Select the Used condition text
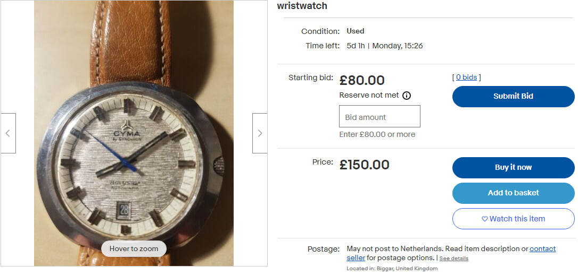The image size is (578, 275). [356, 31]
